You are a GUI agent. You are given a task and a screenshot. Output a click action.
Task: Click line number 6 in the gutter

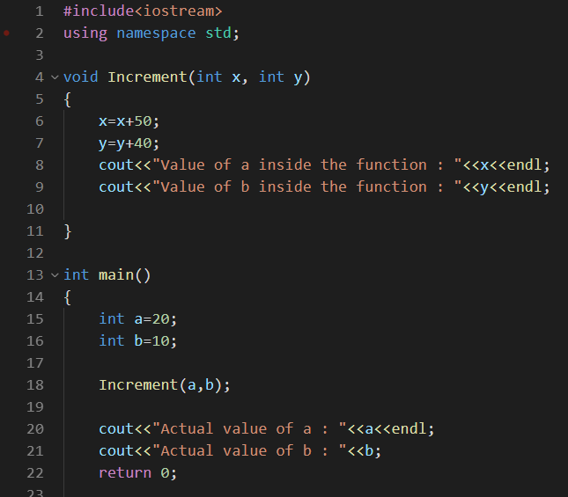click(40, 121)
